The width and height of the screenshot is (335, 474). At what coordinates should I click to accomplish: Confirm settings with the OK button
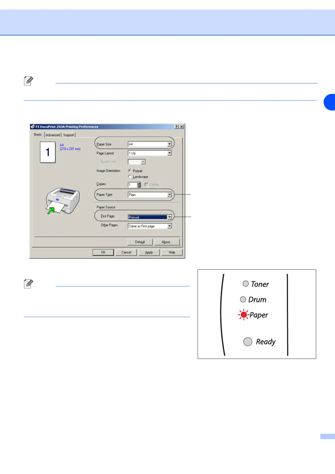(103, 252)
